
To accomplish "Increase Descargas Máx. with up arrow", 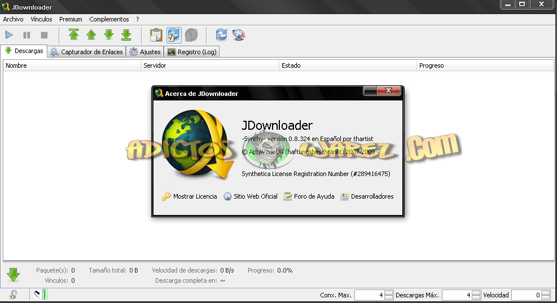I will tap(476, 293).
